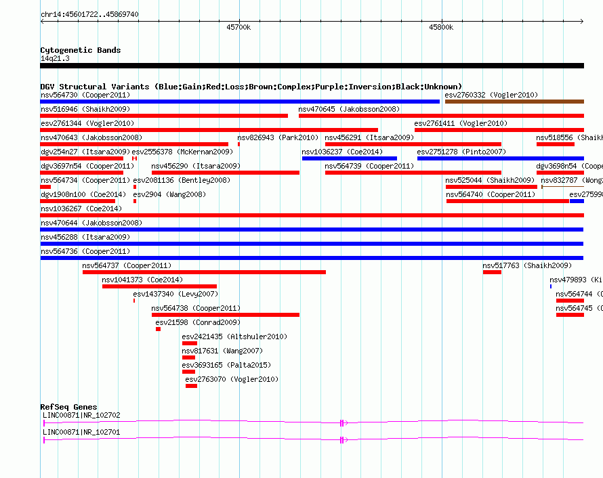Click the esv2556378 (McKernan2009) label
Viewport: 603px width, 478px height.
[182, 152]
